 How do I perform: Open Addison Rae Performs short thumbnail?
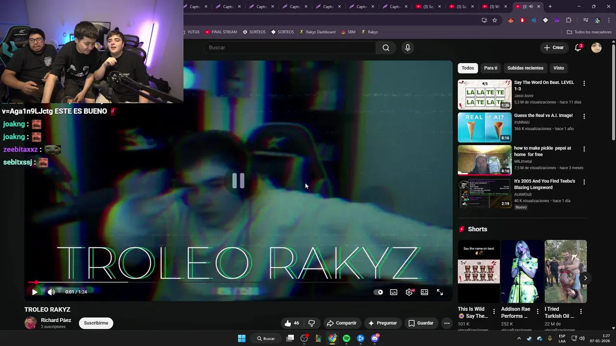tap(522, 272)
